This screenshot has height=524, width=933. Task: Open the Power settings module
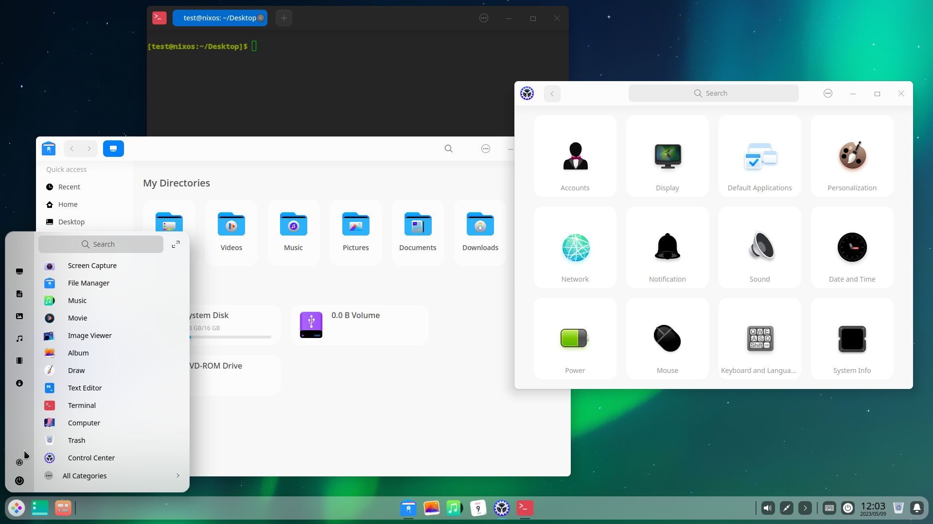coord(575,339)
